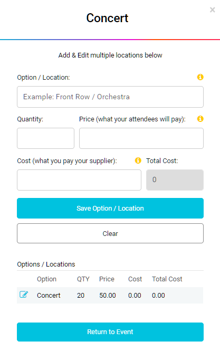220x360 pixels.
Task: Close the Concert dialog with the X
Action: click(213, 10)
